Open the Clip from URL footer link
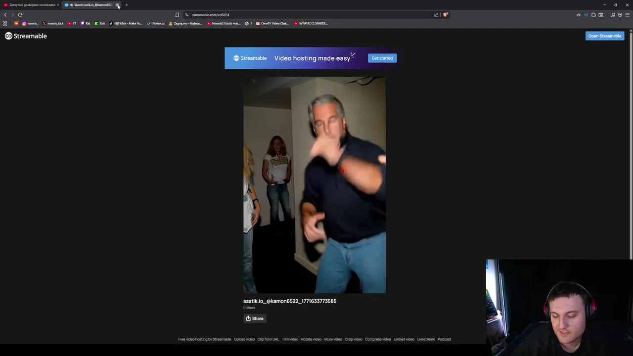Screen dimensions: 633x356 pyautogui.click(x=268, y=339)
